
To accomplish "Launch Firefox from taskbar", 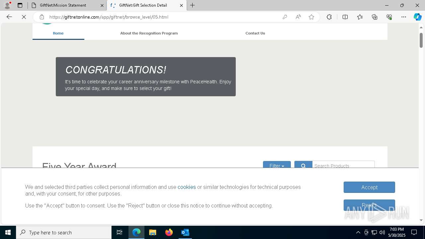I will tap(169, 232).
